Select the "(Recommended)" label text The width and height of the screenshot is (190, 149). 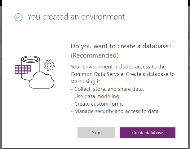coord(95,55)
